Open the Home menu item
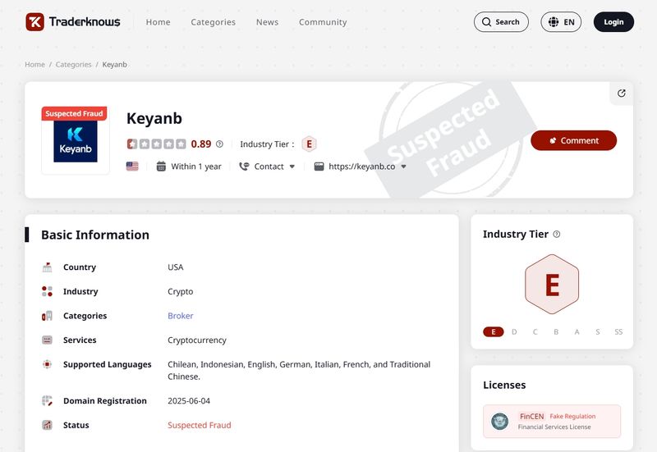657x452 pixels. [x=158, y=22]
